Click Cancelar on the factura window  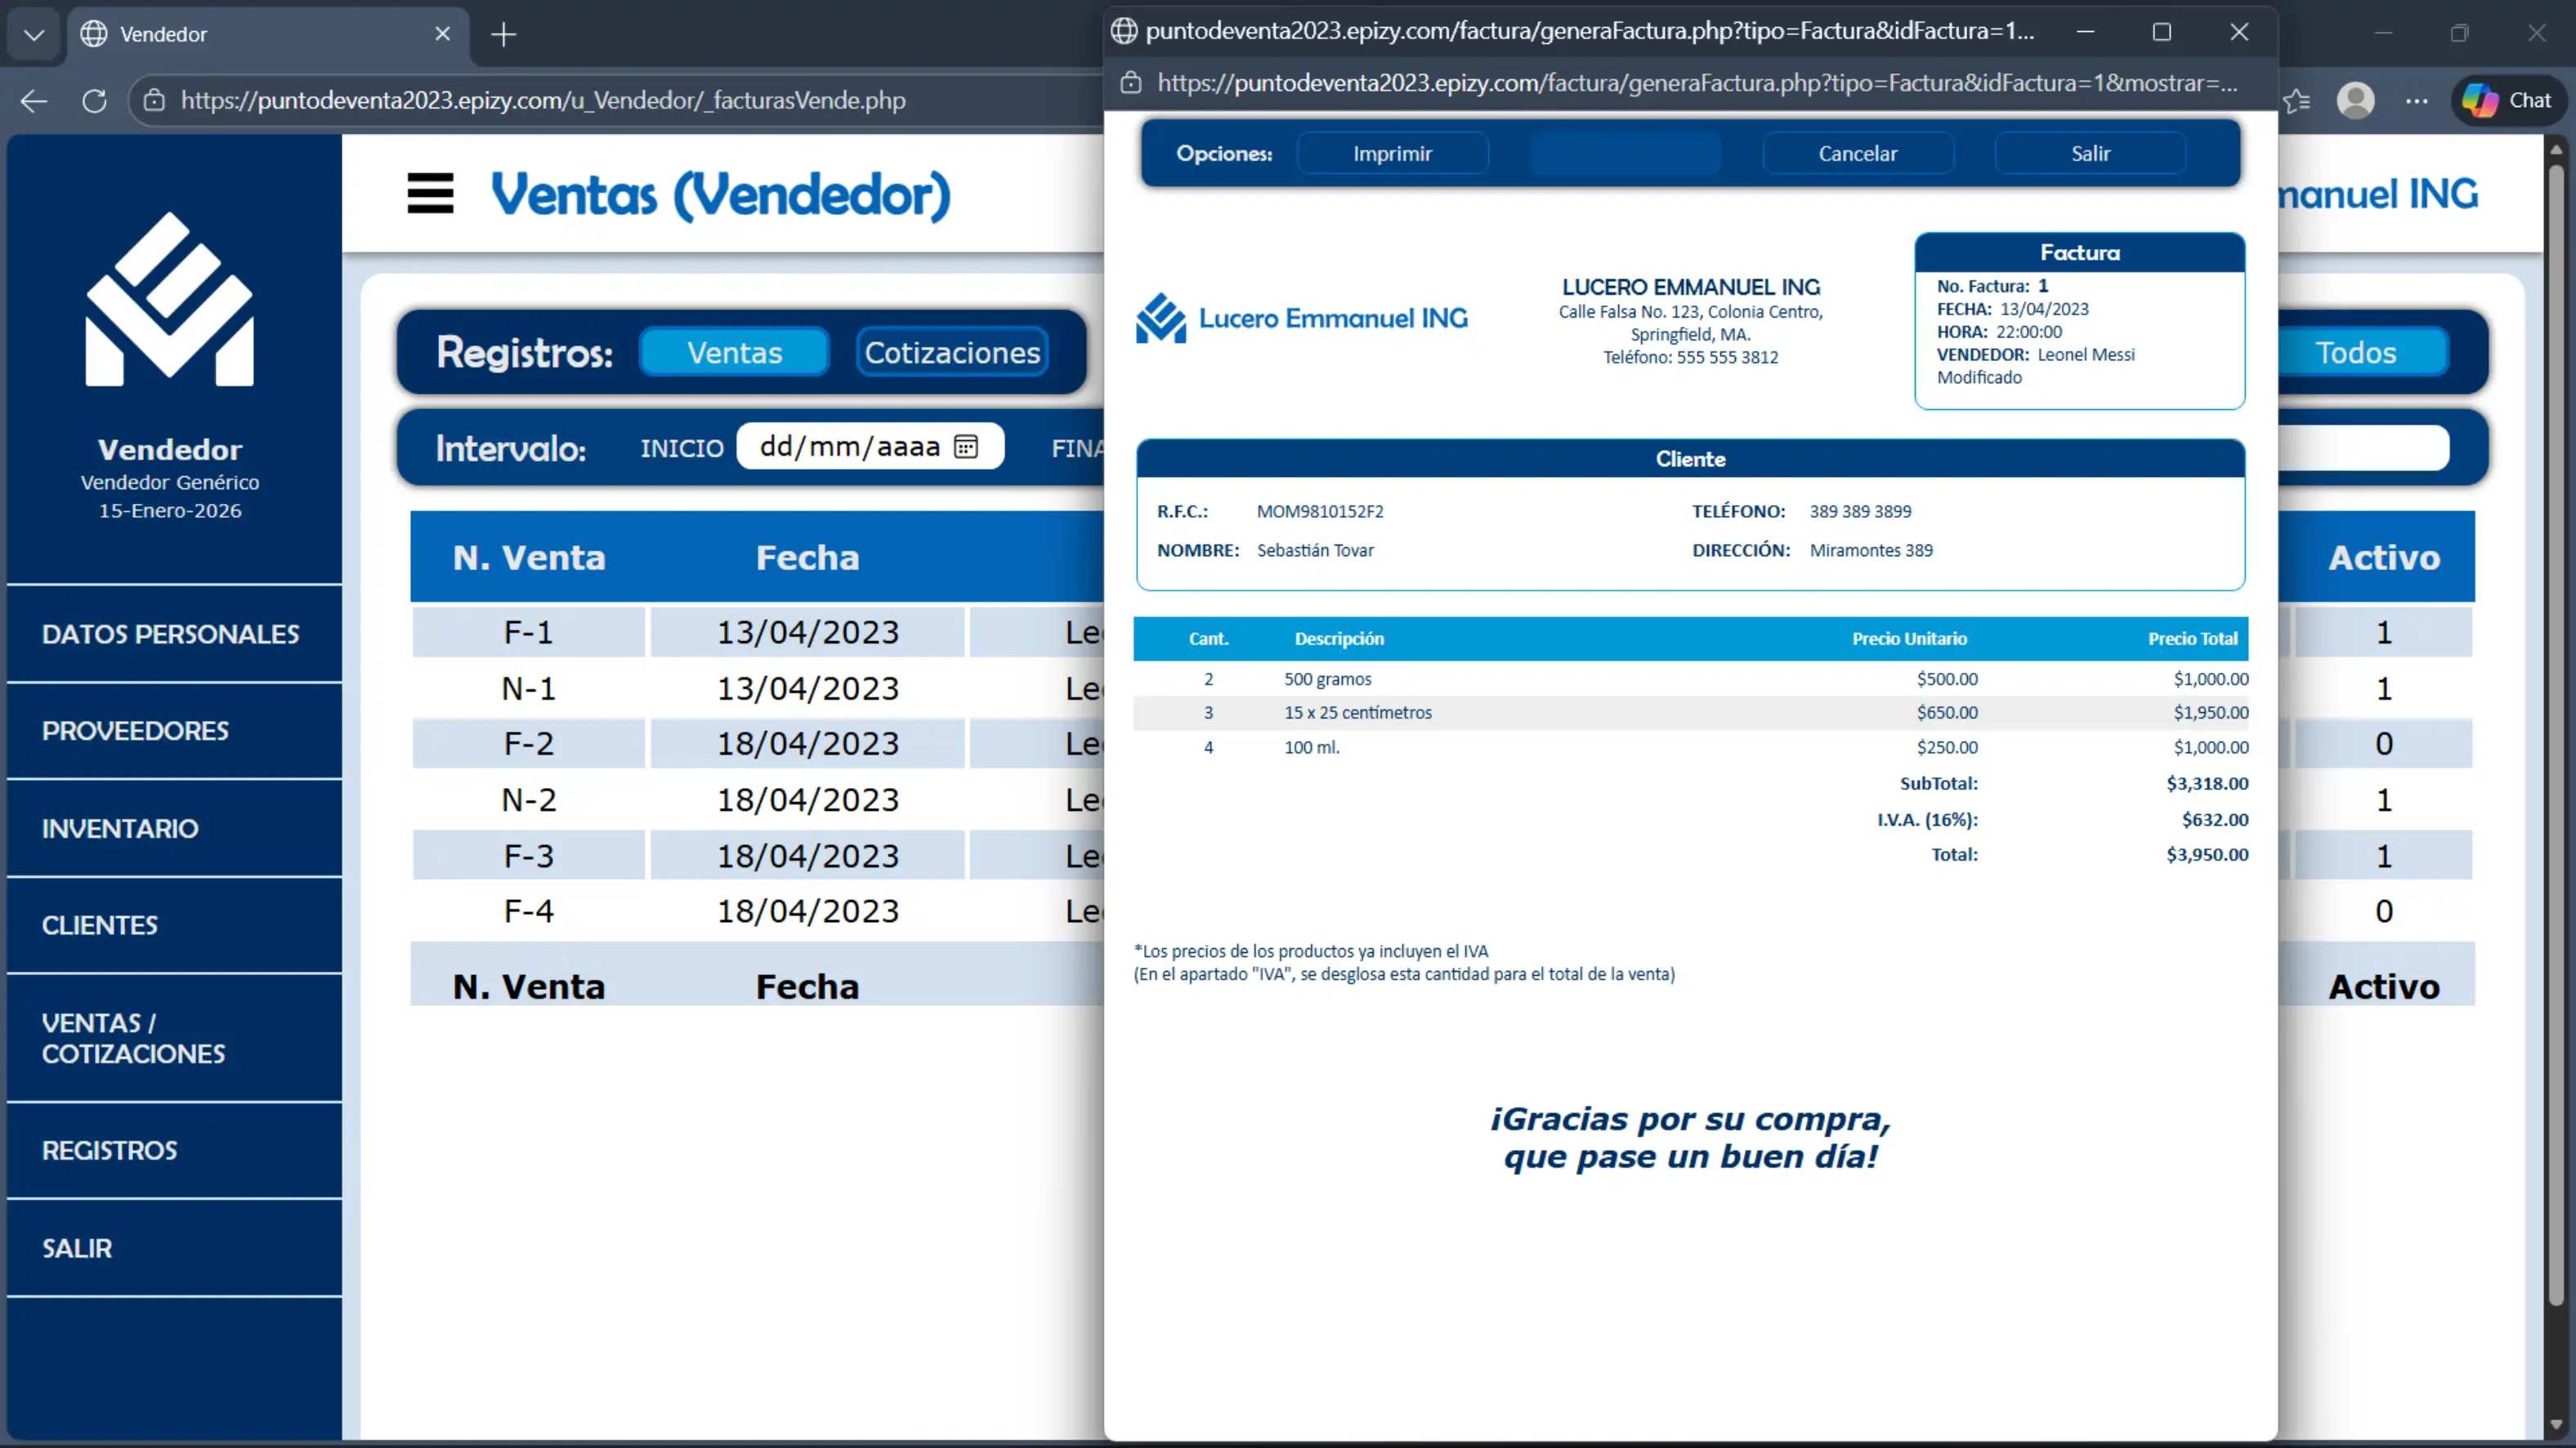[1857, 153]
